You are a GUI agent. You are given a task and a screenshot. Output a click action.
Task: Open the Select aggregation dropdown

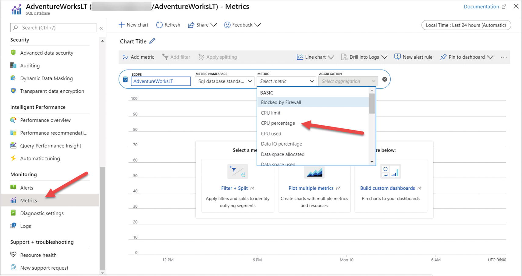click(348, 81)
